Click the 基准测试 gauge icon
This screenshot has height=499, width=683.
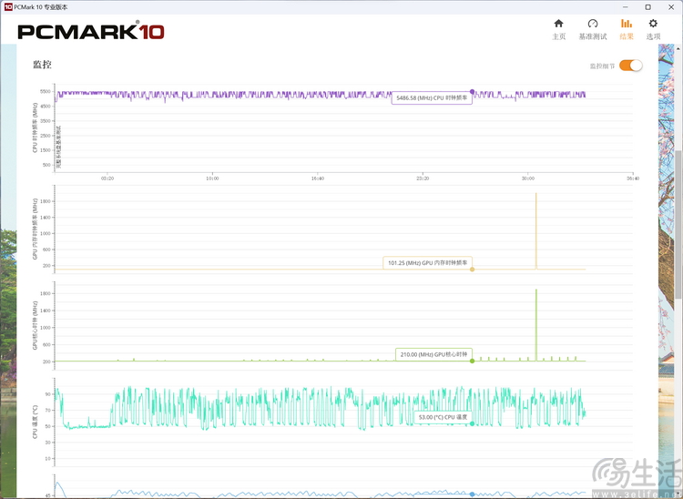coord(592,25)
